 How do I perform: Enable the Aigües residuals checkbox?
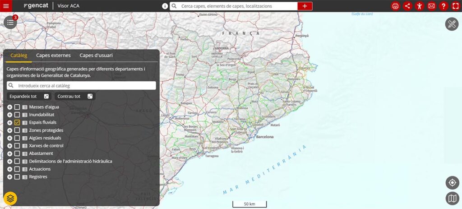coord(17,138)
